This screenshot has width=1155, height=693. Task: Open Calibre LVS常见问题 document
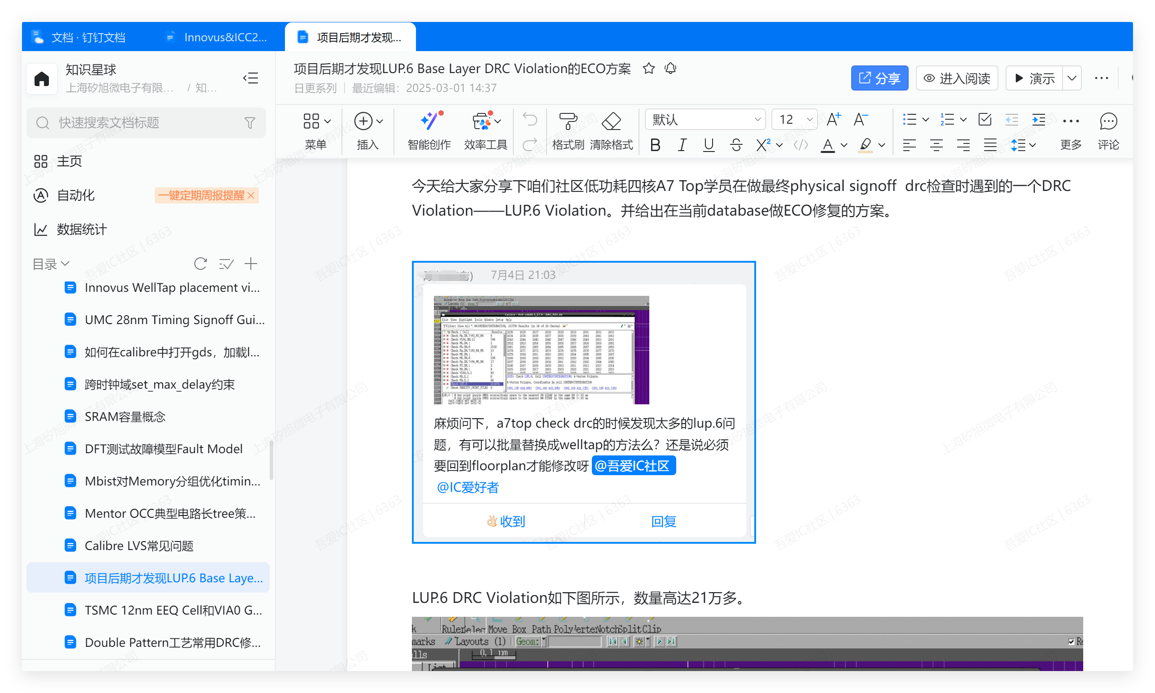coord(139,546)
